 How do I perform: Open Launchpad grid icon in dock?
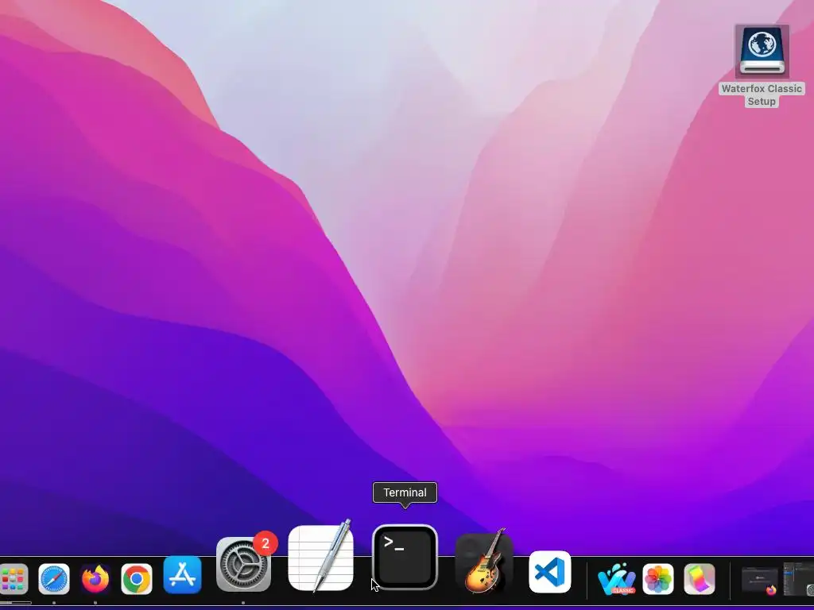(x=14, y=579)
